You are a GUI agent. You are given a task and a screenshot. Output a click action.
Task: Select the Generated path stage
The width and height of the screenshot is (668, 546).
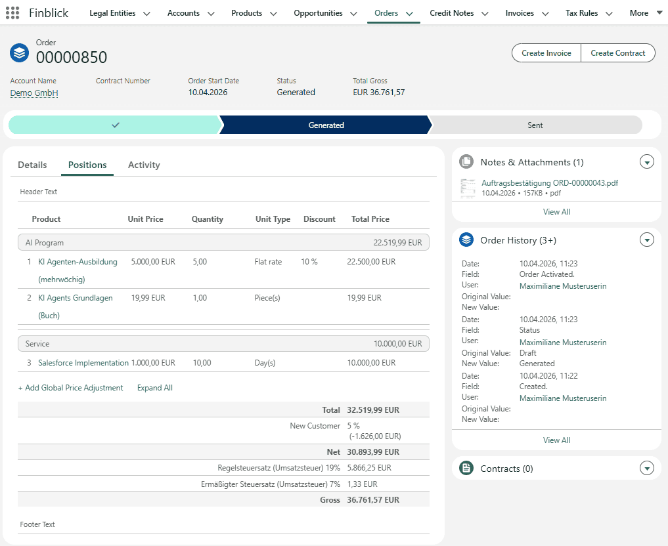click(326, 125)
